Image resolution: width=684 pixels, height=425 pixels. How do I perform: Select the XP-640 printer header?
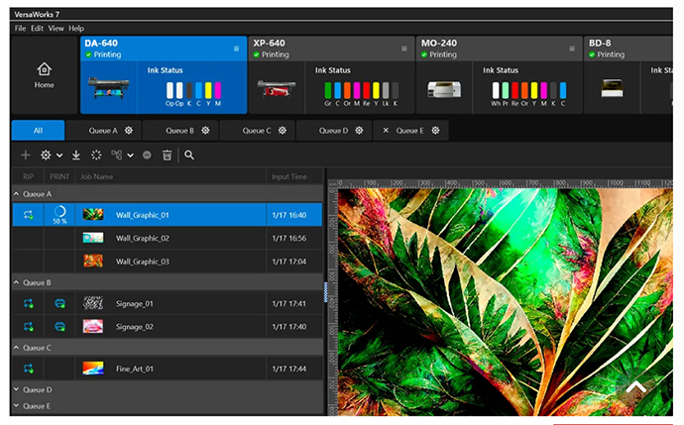(331, 49)
